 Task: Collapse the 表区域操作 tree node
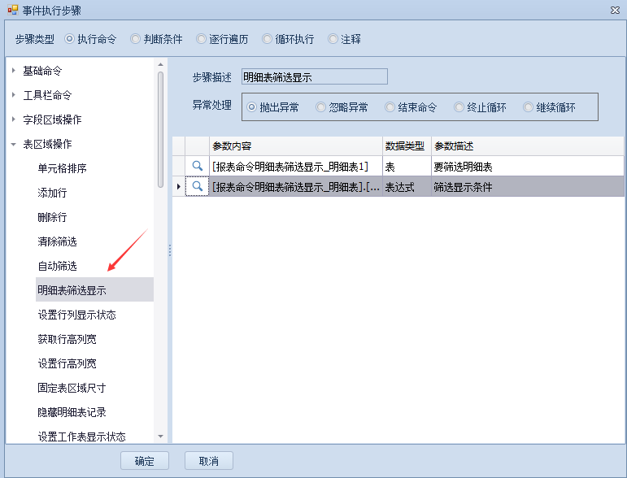coord(14,144)
